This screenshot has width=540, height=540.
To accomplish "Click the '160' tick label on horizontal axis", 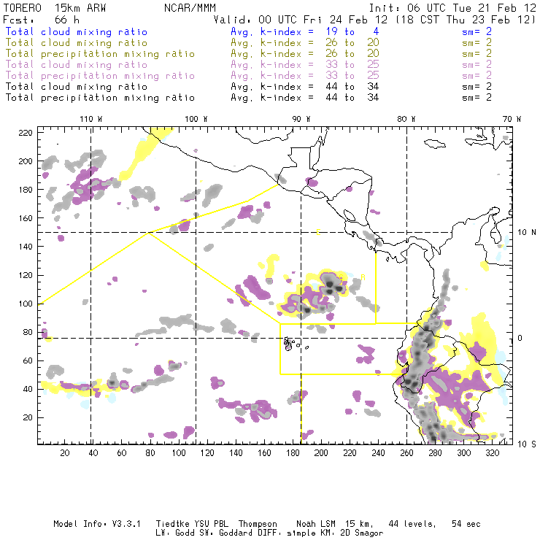I will [264, 453].
